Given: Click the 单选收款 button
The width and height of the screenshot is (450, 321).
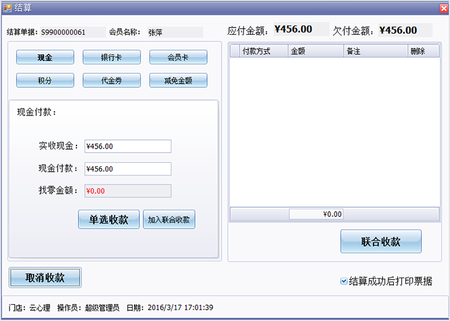Looking at the screenshot, I should tap(108, 219).
